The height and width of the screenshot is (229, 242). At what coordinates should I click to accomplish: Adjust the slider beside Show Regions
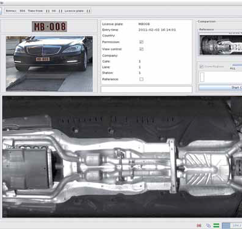237,65
